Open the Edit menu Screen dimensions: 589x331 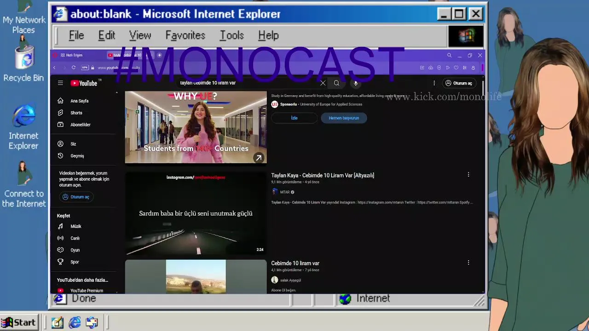106,35
